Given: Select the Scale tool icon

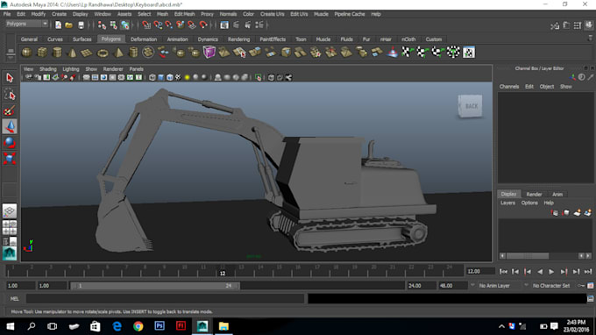Looking at the screenshot, I should click(x=10, y=158).
